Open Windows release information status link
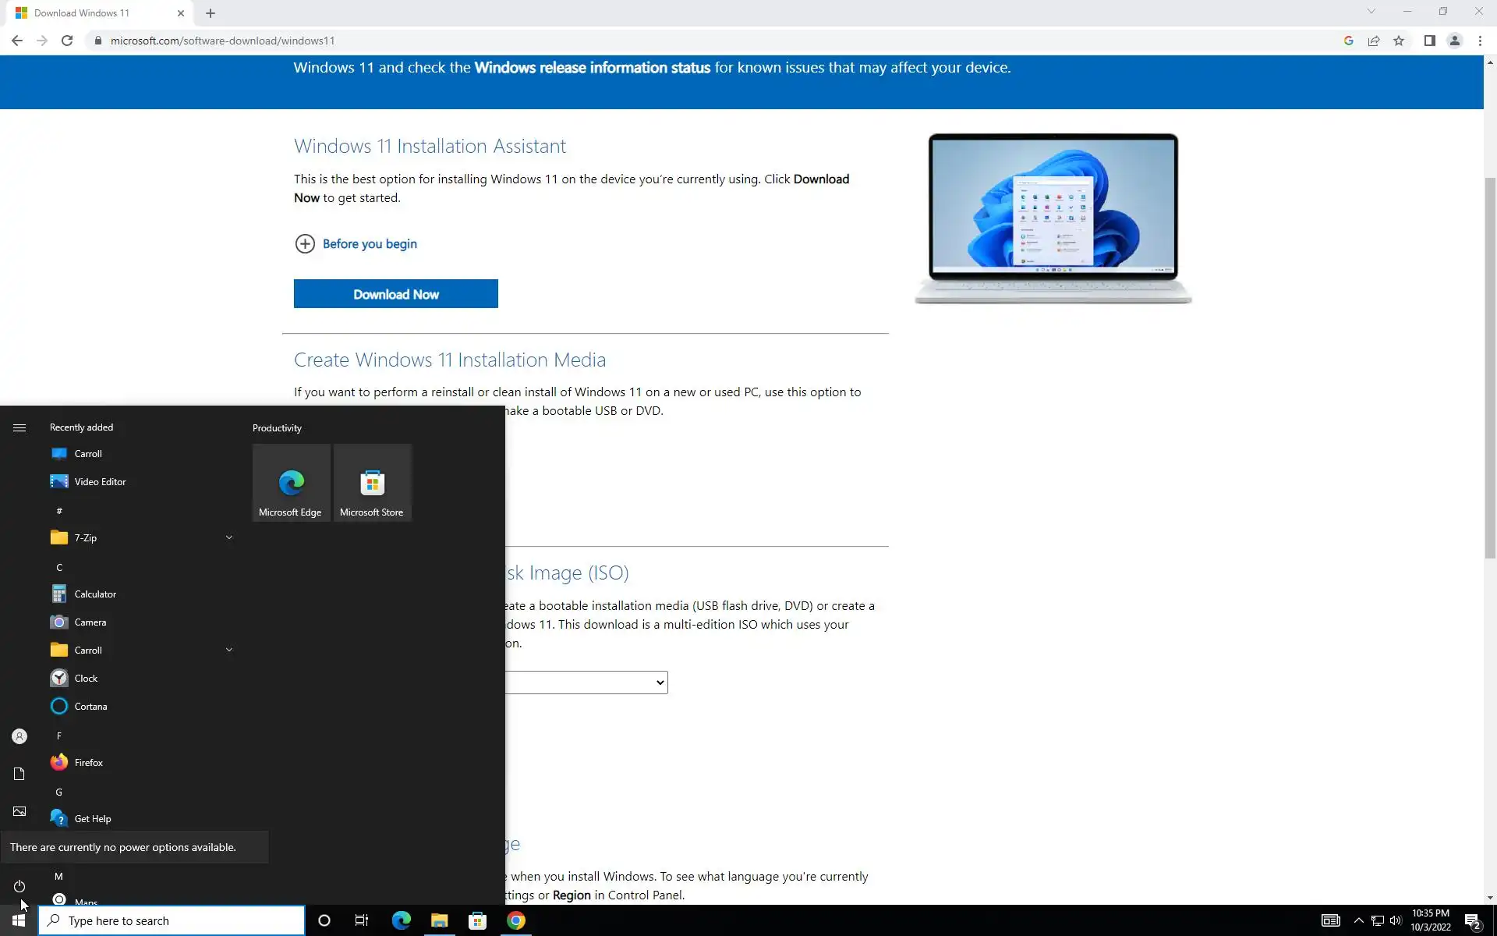Screen dimensions: 1497x936 [x=592, y=68]
